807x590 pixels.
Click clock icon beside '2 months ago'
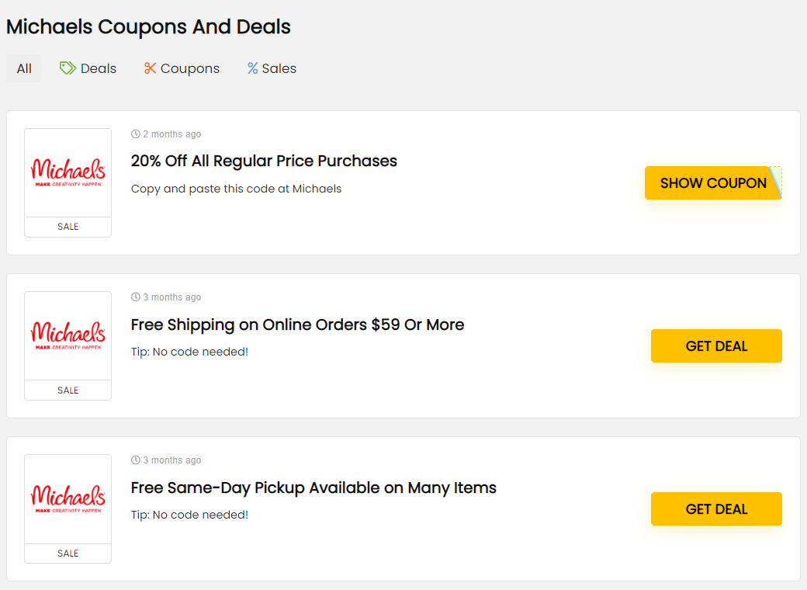pos(136,134)
